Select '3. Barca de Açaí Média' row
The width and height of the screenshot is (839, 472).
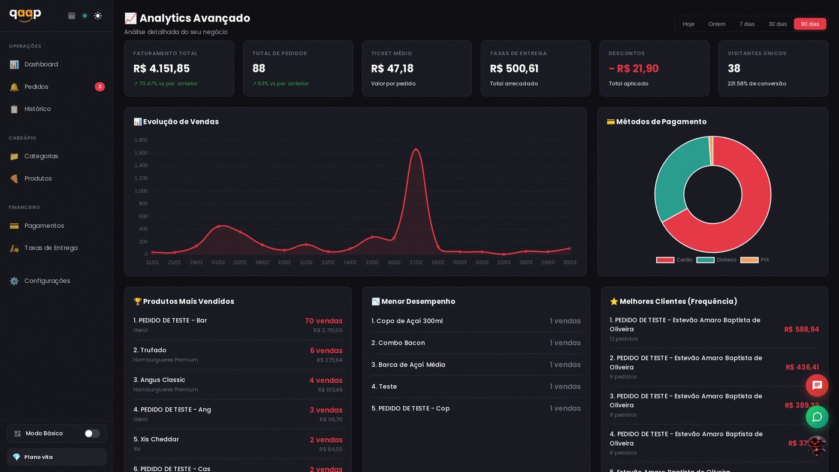click(476, 365)
